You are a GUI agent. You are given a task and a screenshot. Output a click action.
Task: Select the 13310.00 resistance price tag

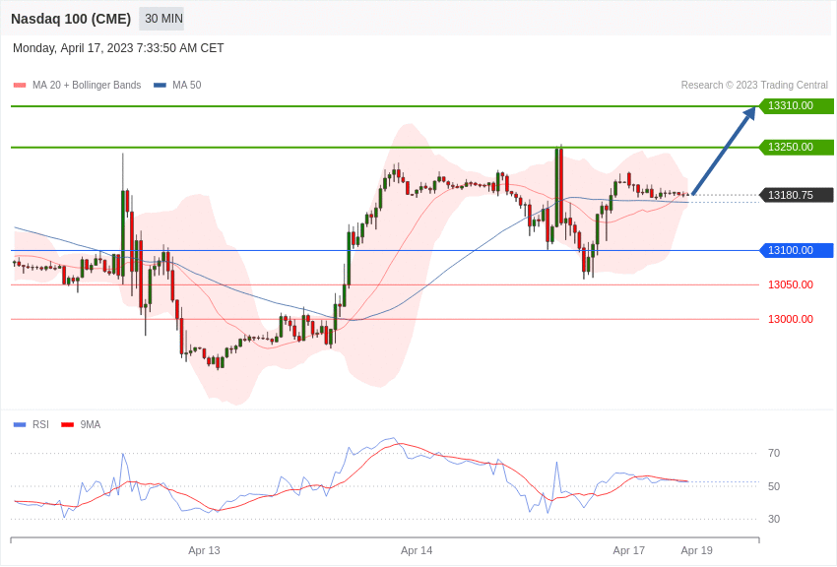pyautogui.click(x=797, y=105)
